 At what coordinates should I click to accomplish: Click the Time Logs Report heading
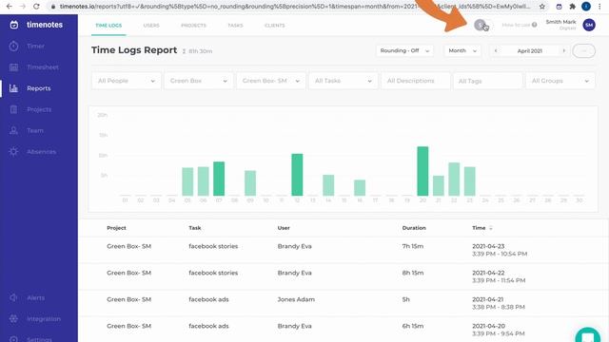click(134, 50)
